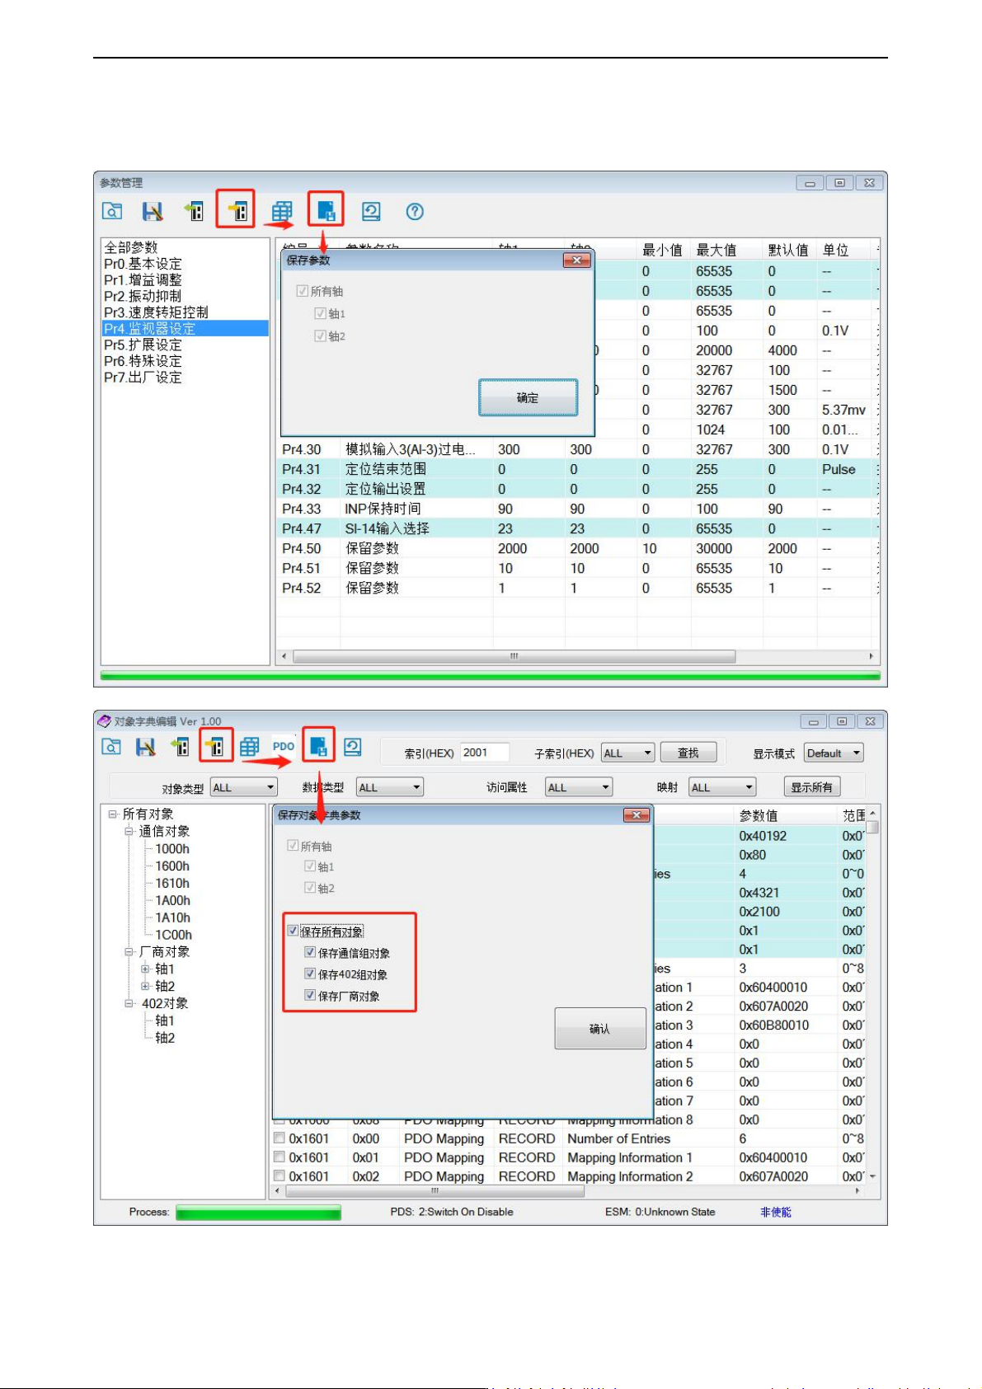The width and height of the screenshot is (982, 1389).
Task: Click vertical scrollbar thumb in object table
Action: coord(872,826)
